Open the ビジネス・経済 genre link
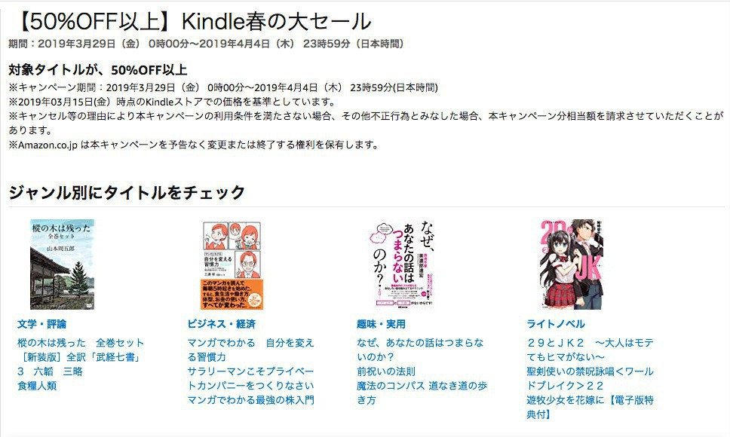Image resolution: width=730 pixels, height=437 pixels. [x=222, y=324]
